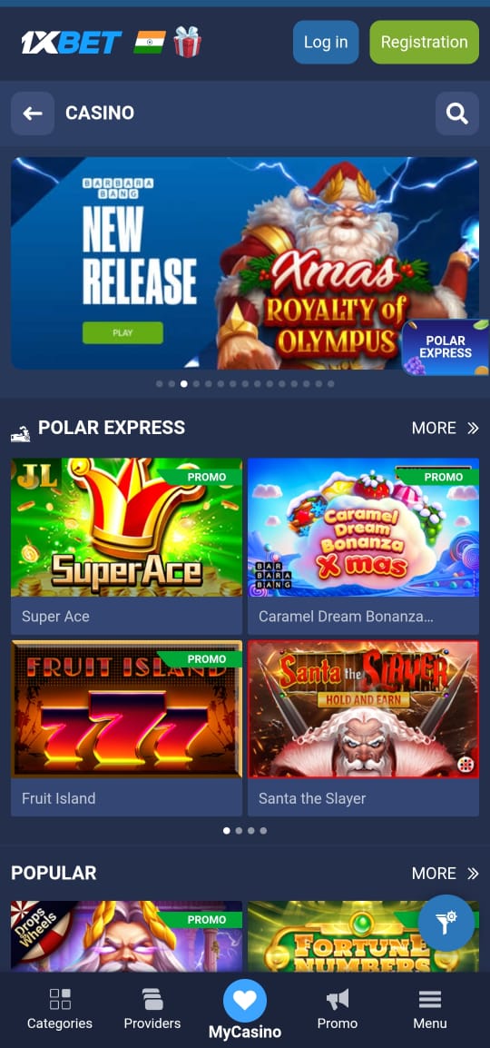Select last Polar Express page dot
The height and width of the screenshot is (1048, 490).
pyautogui.click(x=264, y=831)
